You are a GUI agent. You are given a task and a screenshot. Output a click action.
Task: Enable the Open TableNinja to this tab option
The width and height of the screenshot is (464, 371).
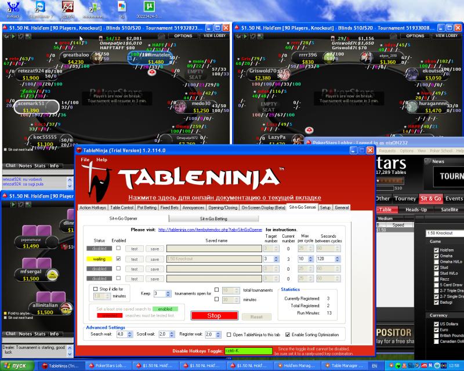pyautogui.click(x=229, y=334)
